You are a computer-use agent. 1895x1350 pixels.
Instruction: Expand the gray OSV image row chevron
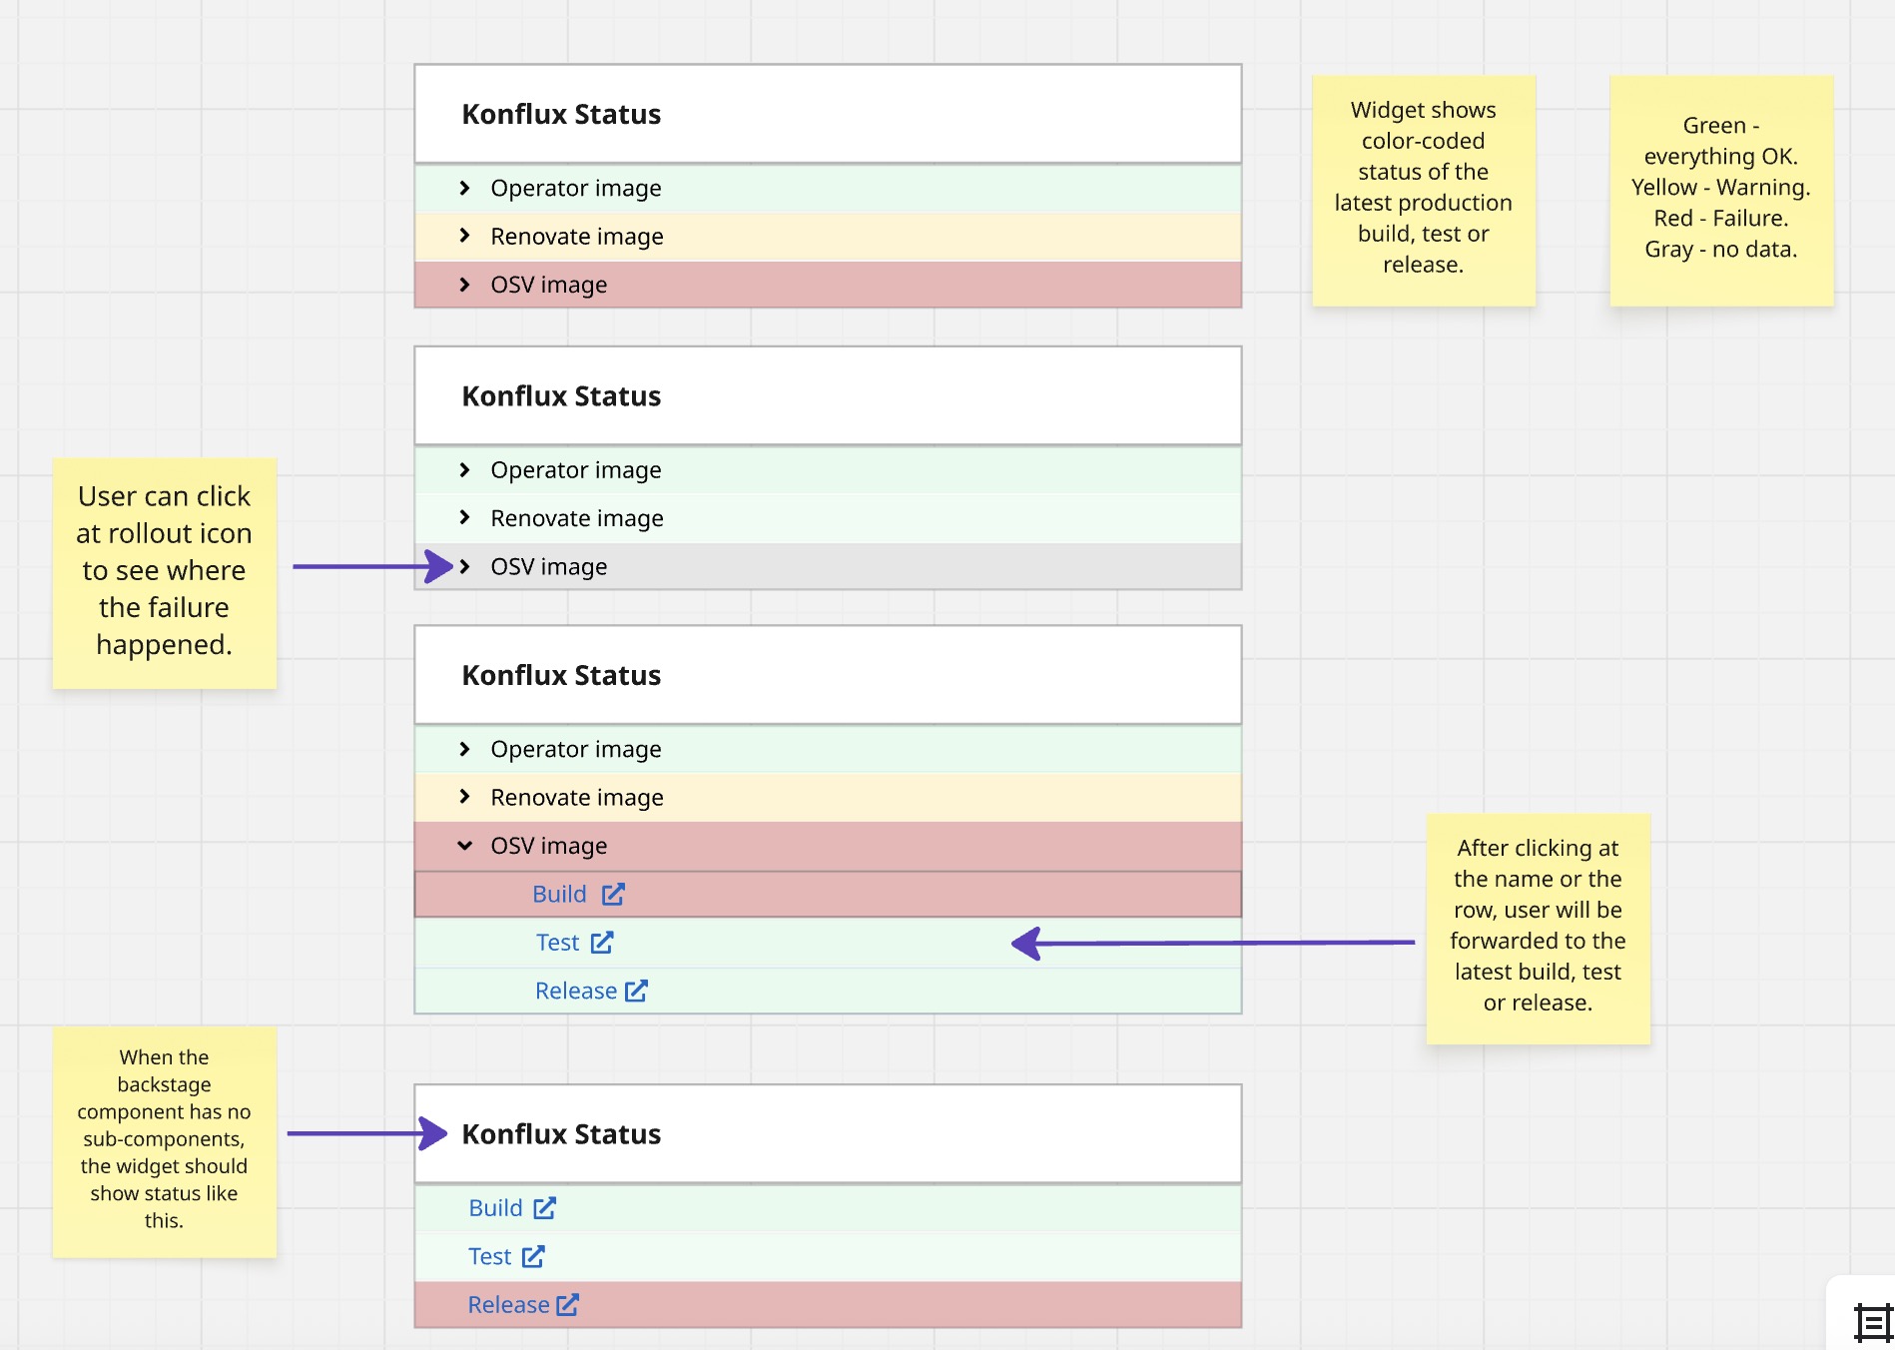[464, 566]
